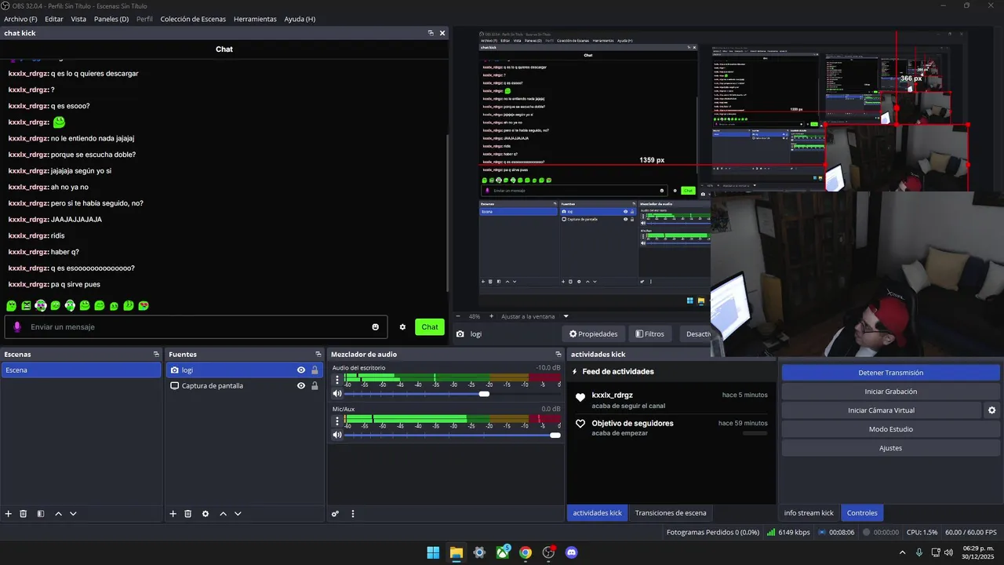Open Ajustar a la ventana zoom dropdown
This screenshot has width=1004, height=565.
click(x=566, y=316)
